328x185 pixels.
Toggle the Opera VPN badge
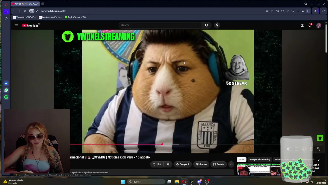click(x=32, y=11)
